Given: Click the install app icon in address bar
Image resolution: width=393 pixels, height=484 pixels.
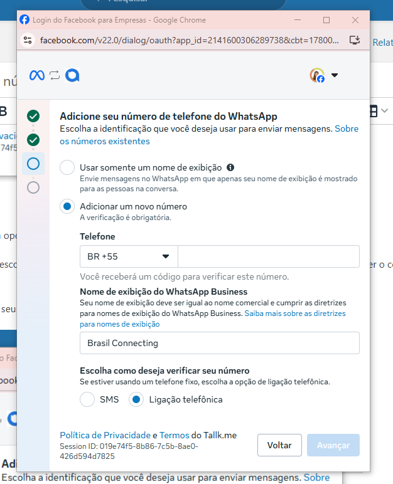Looking at the screenshot, I should (355, 40).
